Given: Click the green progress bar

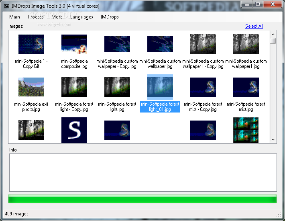Looking at the screenshot, I should click(142, 198).
